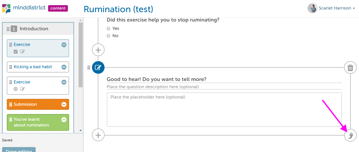Screen dimensions: 359x152
Task: Remove the Submission item
Action: 64,104
